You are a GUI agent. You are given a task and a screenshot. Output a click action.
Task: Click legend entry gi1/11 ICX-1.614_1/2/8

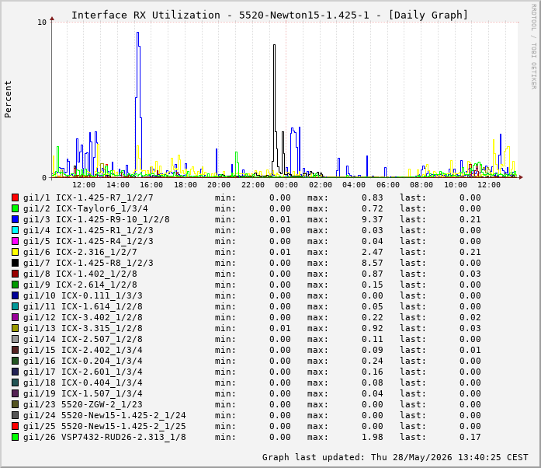[x=83, y=306]
